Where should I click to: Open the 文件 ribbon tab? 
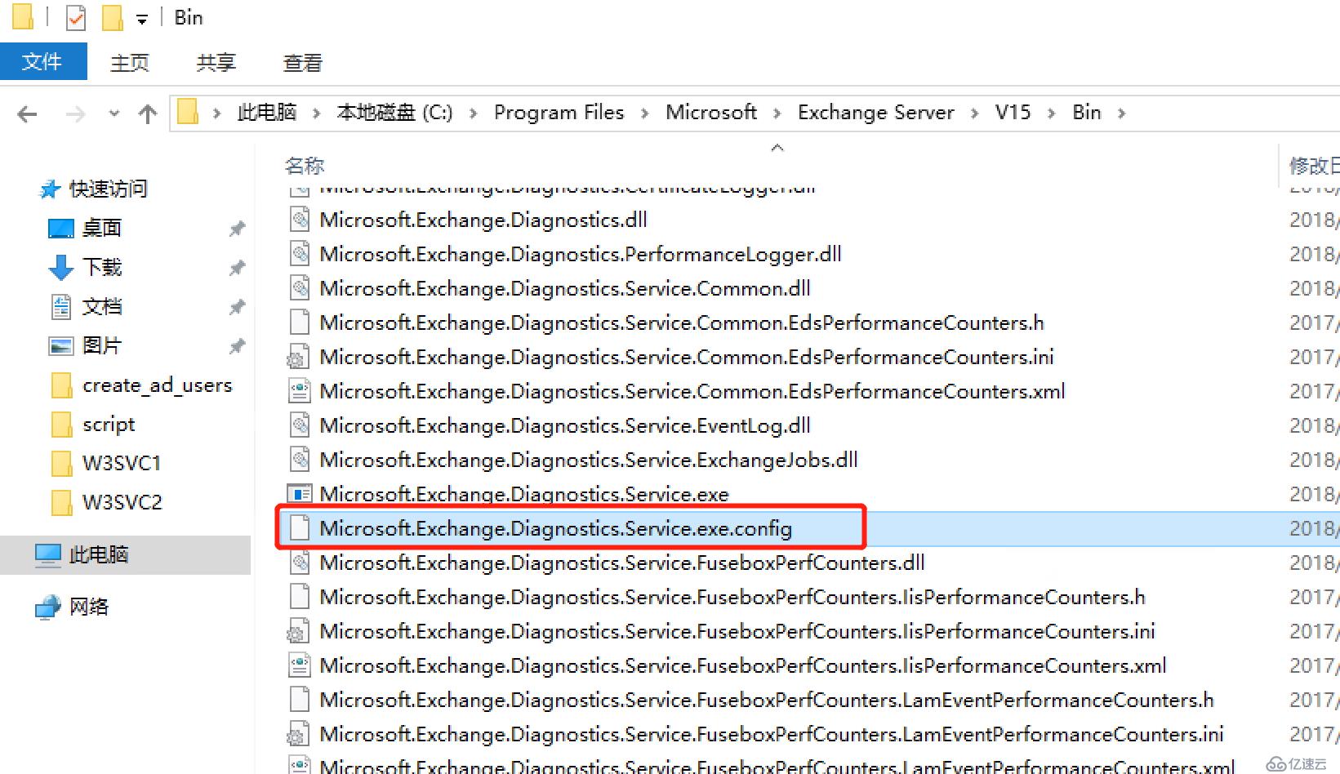click(x=42, y=62)
